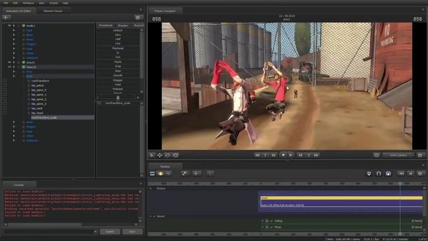
Task: Apply the Default procedural preset
Action: click(x=118, y=30)
